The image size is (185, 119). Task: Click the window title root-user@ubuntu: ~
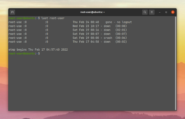tap(92, 12)
